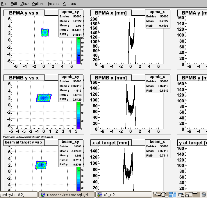Select 'Mean x 0.2522' in the bpma_xy box
This screenshot has width=207, height=198.
tap(71, 21)
